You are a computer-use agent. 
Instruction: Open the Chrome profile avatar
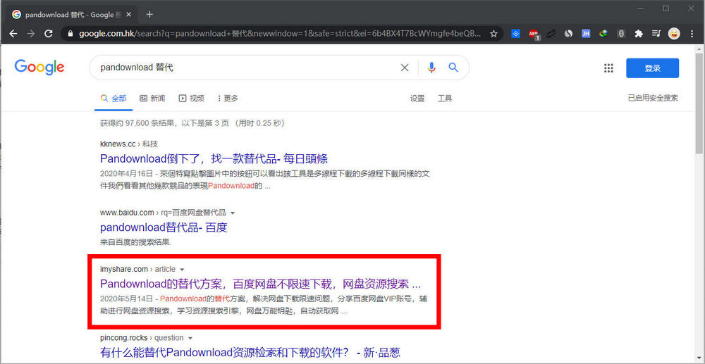click(x=674, y=34)
